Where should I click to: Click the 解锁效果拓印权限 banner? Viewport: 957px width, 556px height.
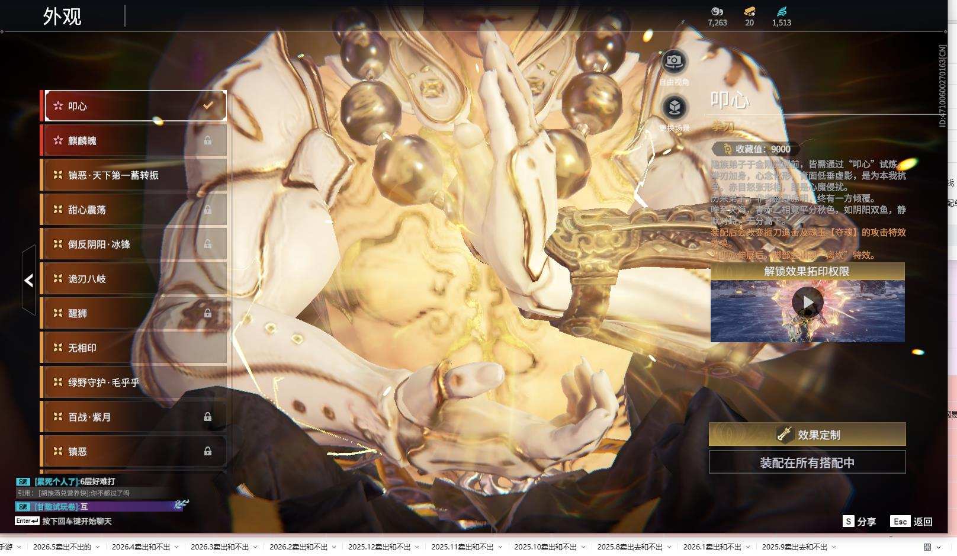807,271
